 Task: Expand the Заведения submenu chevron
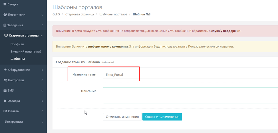(42, 25)
